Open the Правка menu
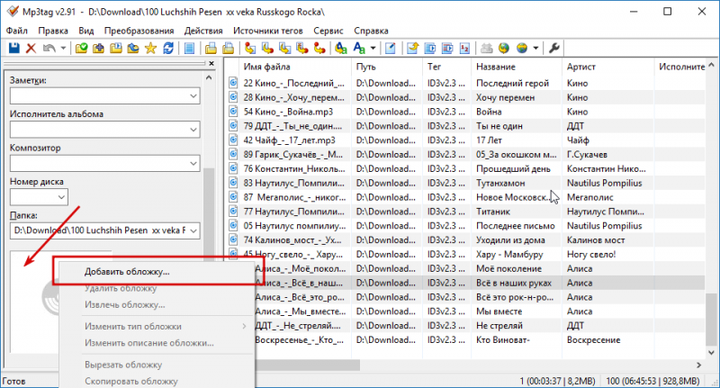The height and width of the screenshot is (388, 720). pyautogui.click(x=53, y=31)
